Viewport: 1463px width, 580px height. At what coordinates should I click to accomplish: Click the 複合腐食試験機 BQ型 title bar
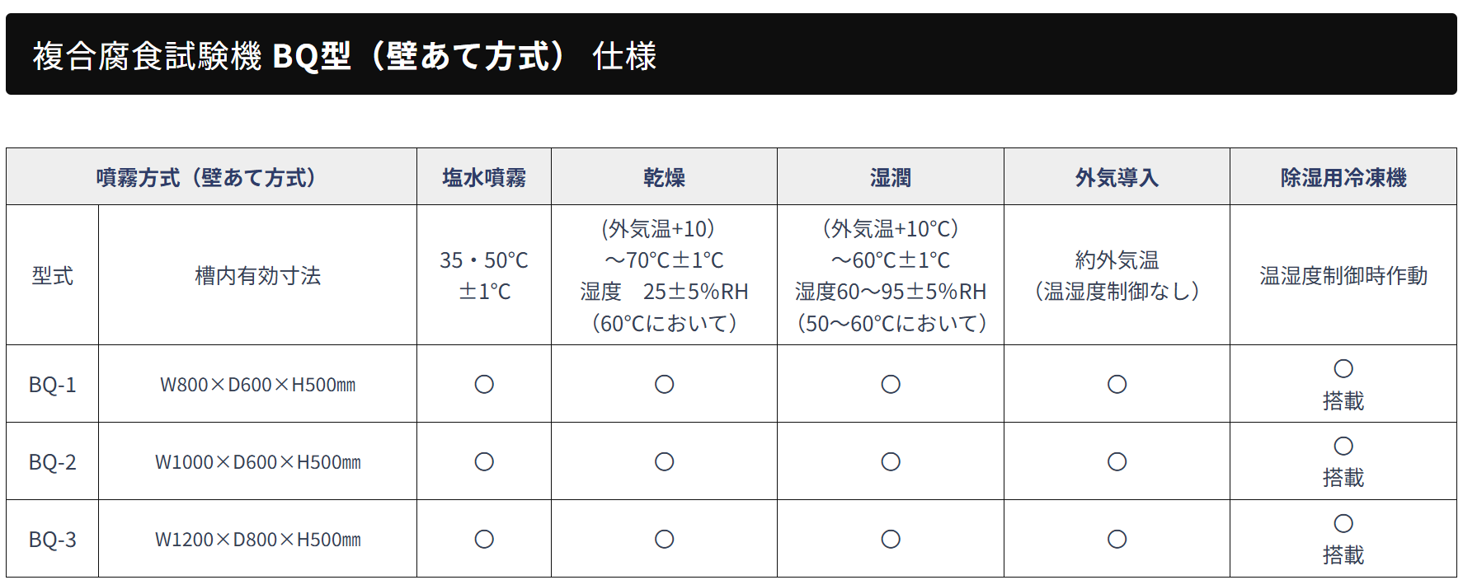coord(344,56)
